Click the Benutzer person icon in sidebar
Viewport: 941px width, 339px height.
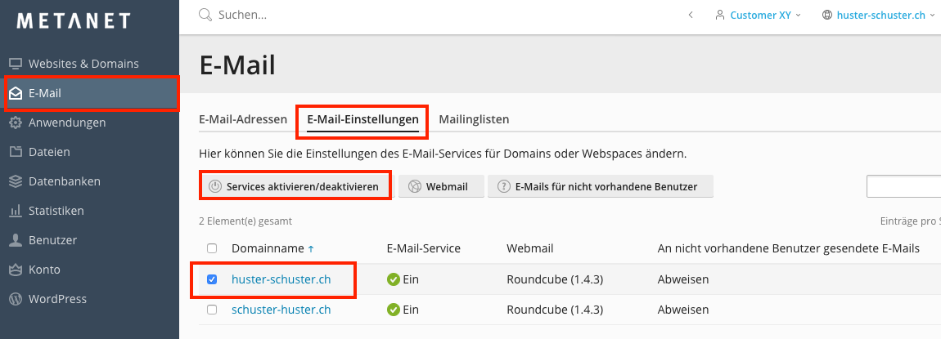tap(15, 240)
